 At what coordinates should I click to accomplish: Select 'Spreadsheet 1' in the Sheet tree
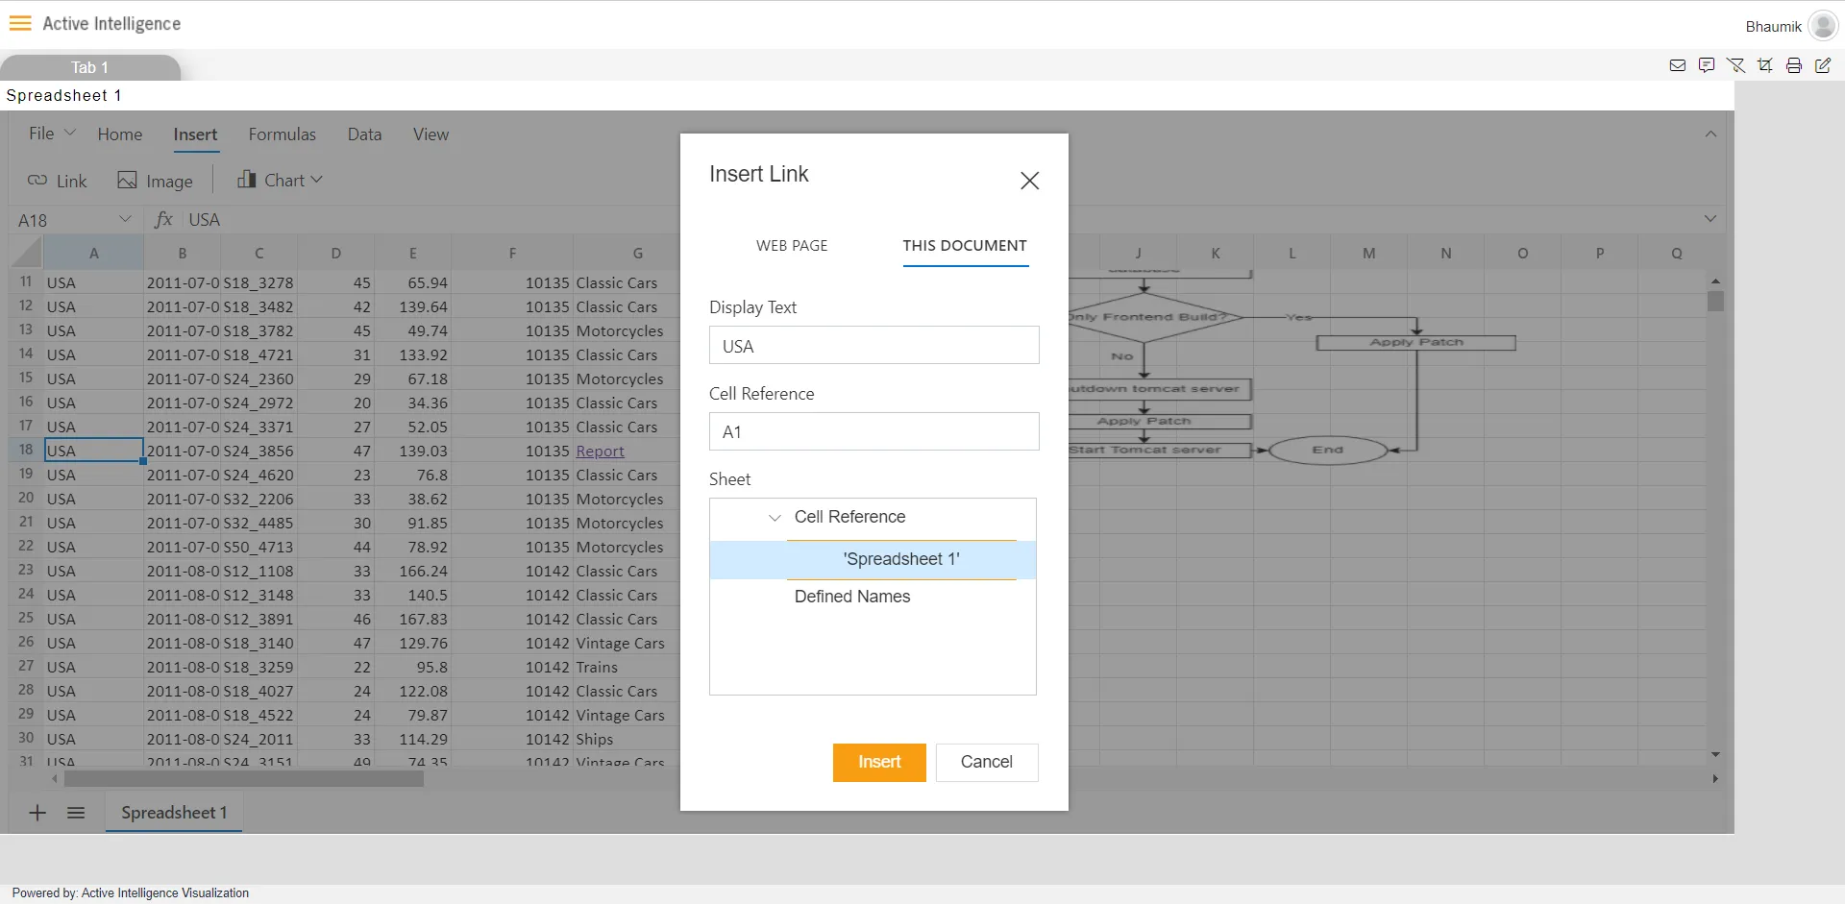(x=873, y=559)
